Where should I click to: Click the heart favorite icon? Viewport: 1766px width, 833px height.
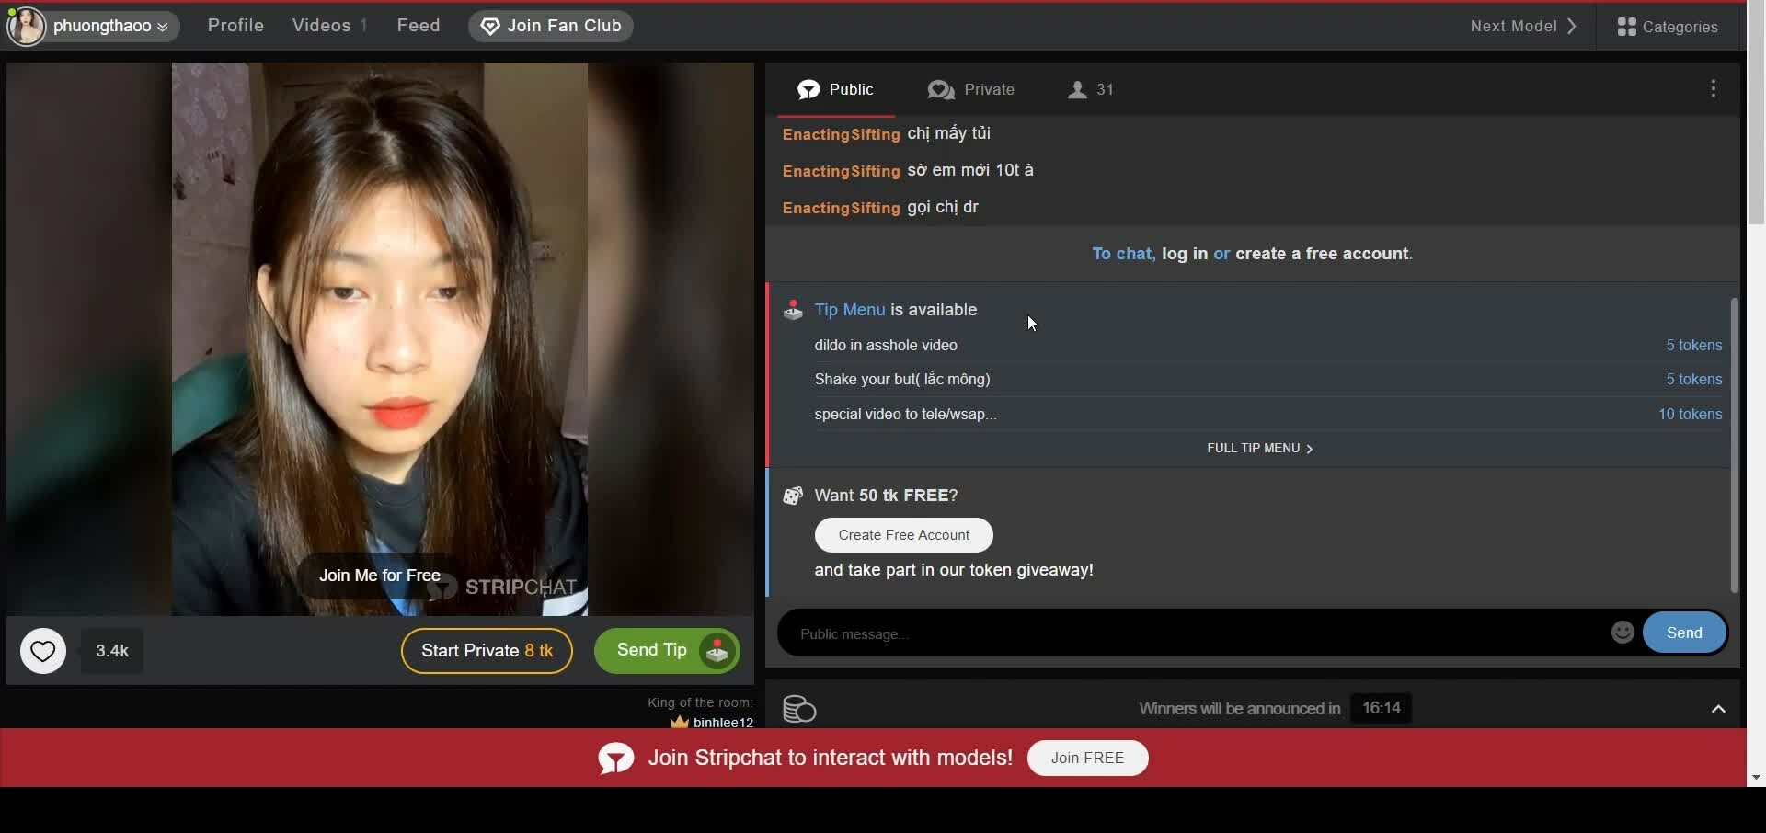(42, 651)
